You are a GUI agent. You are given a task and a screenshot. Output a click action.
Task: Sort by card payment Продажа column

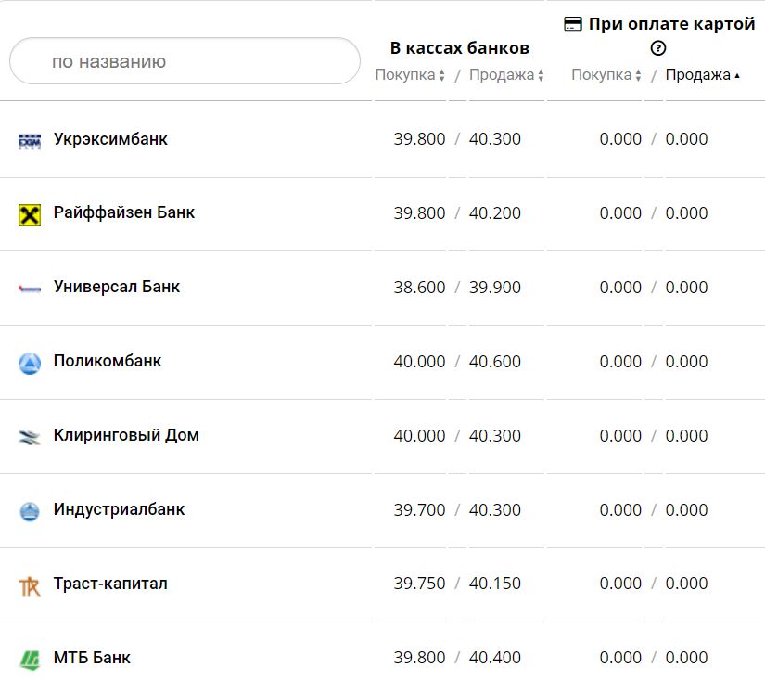[x=703, y=75]
